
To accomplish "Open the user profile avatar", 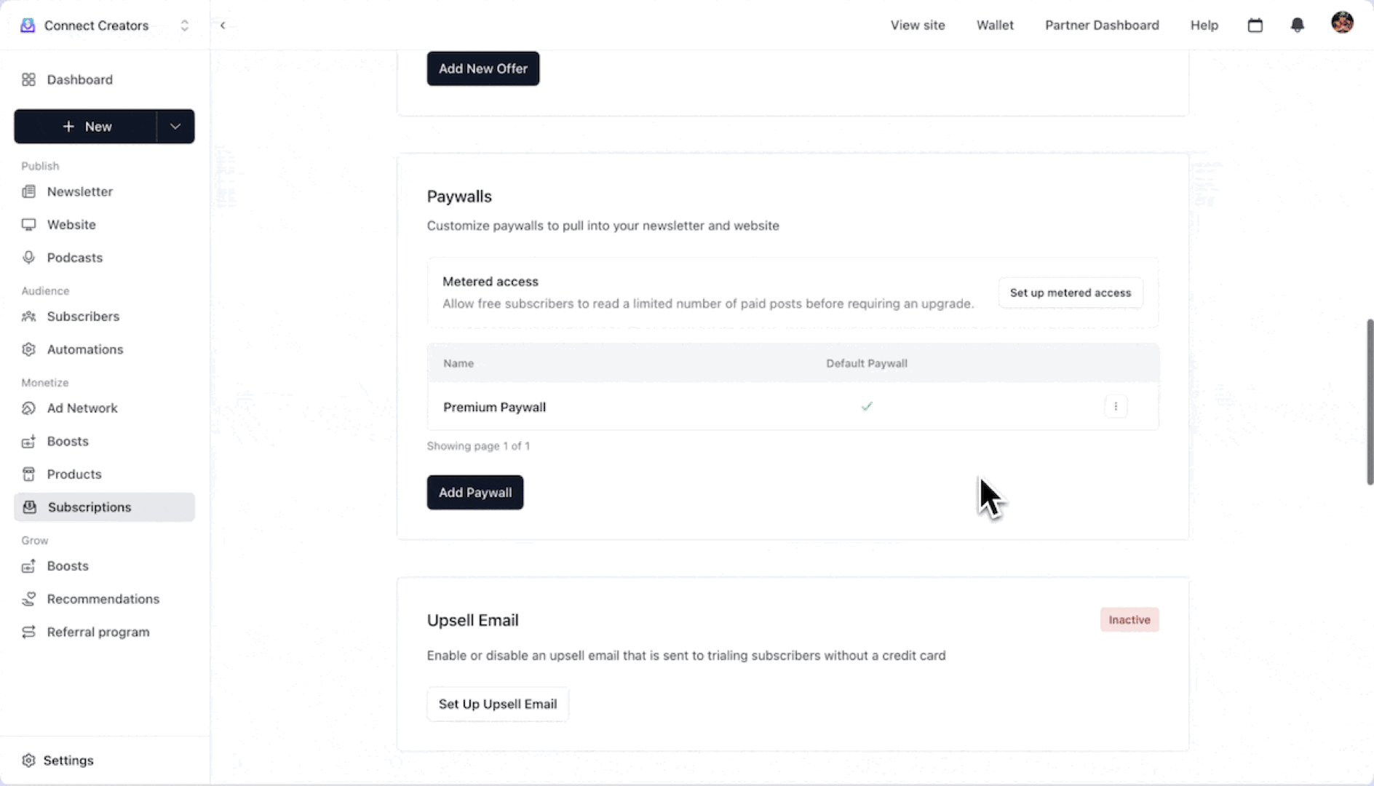I will pos(1342,23).
